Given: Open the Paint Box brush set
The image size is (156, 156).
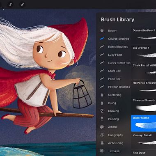Looking at the screenshot, I should tap(114, 79).
